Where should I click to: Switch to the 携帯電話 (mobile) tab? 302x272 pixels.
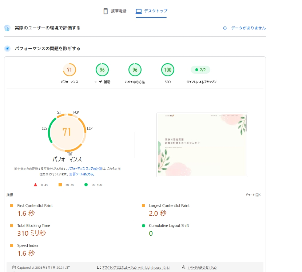coord(115,11)
